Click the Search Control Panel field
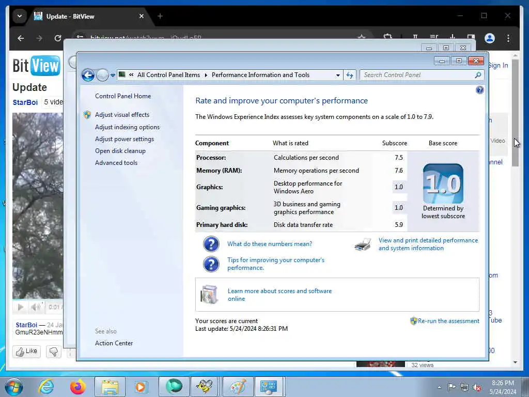Screen dimensions: 529x397 coord(422,75)
